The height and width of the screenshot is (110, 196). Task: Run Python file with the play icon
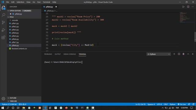tap(183, 7)
